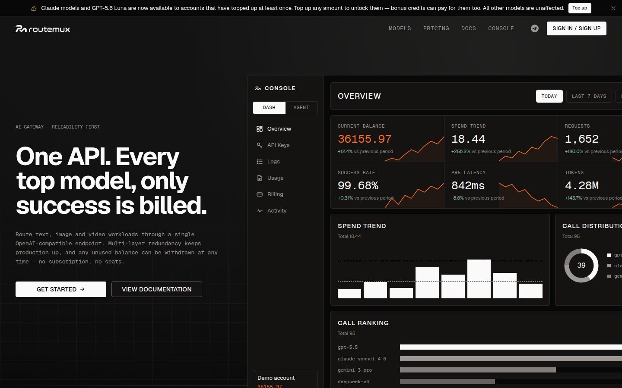622x388 pixels.
Task: Click the 99.68% success rate value
Action: 358,186
